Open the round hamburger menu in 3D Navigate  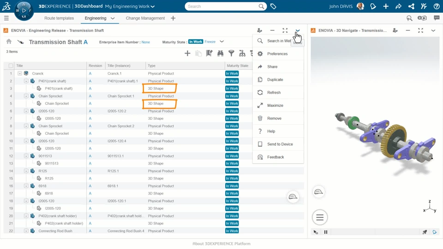tap(320, 217)
